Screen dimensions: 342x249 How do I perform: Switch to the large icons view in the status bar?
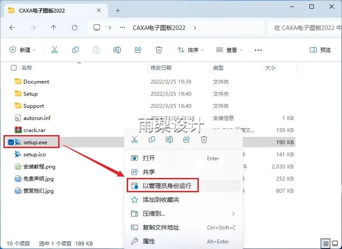(335, 243)
